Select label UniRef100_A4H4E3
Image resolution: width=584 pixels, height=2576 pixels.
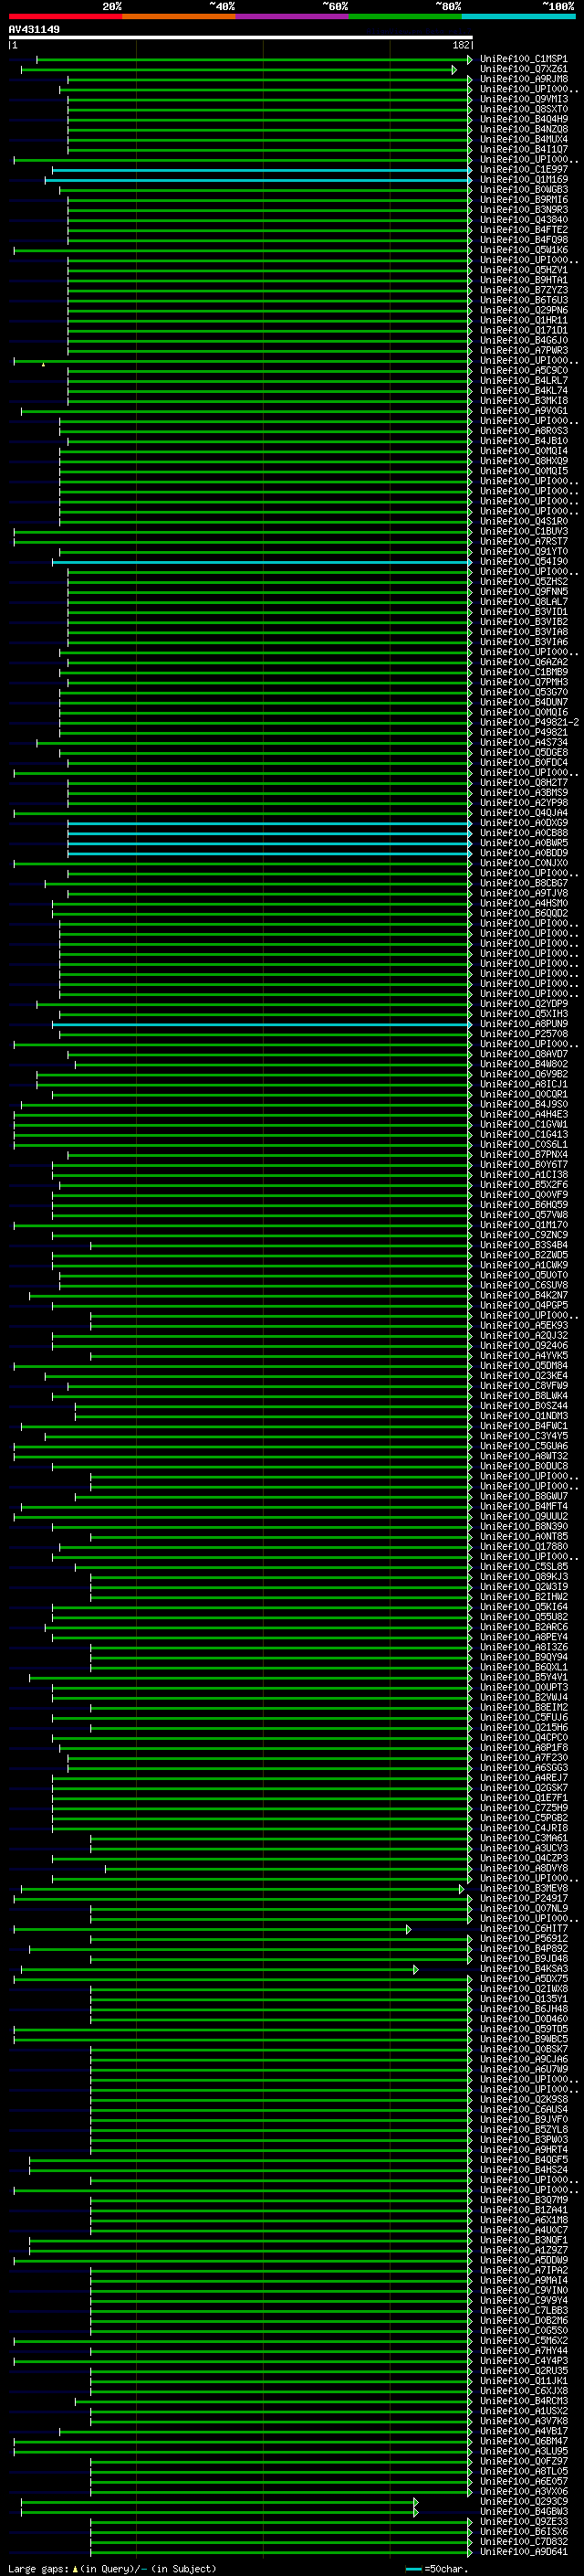point(524,1114)
